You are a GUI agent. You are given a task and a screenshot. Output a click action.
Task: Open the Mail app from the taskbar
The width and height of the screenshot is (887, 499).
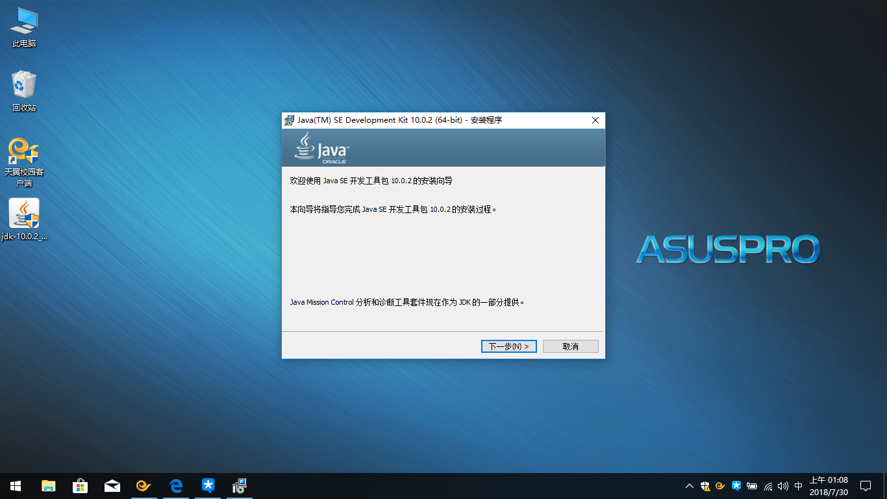pos(112,486)
